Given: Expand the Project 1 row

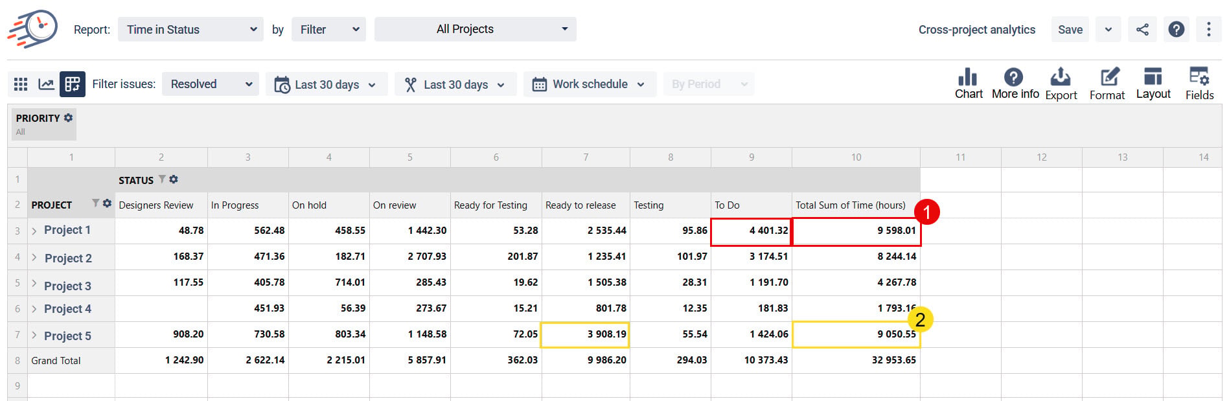Looking at the screenshot, I should tap(34, 231).
